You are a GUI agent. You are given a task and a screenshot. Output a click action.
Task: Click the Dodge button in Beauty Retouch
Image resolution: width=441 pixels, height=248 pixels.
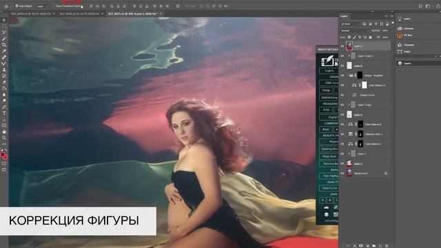pos(326,90)
